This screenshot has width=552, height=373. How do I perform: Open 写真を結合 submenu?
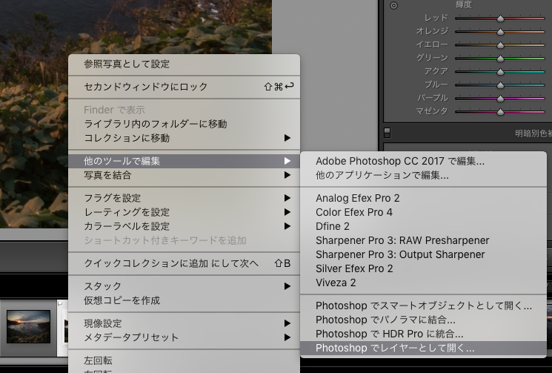(x=184, y=175)
